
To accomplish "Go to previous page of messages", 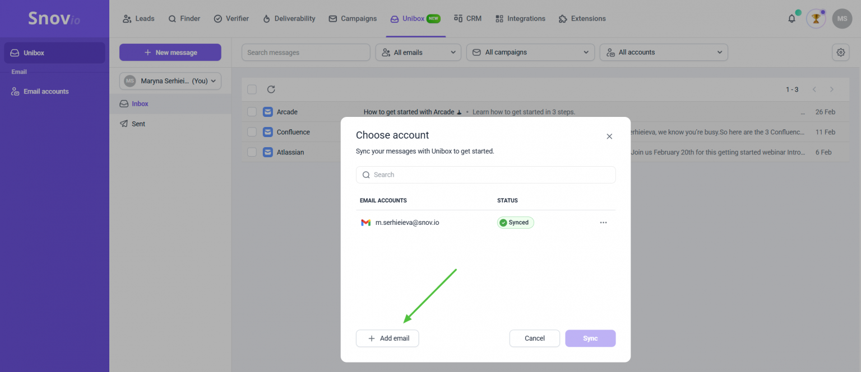I will 814,90.
